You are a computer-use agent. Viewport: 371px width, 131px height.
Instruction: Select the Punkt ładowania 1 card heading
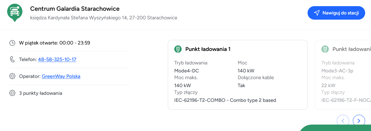208,49
